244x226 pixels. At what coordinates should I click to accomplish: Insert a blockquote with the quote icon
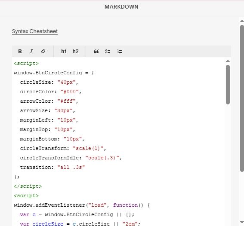[x=96, y=52]
